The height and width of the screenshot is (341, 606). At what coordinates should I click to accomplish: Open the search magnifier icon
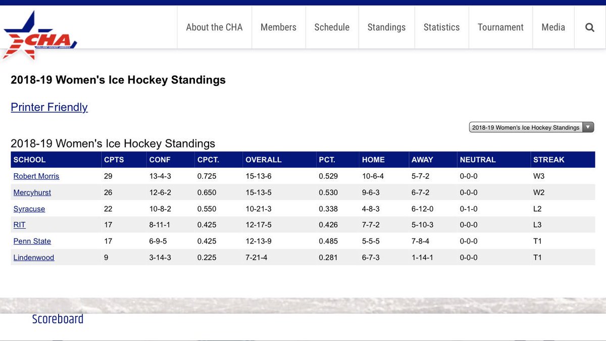pos(589,27)
